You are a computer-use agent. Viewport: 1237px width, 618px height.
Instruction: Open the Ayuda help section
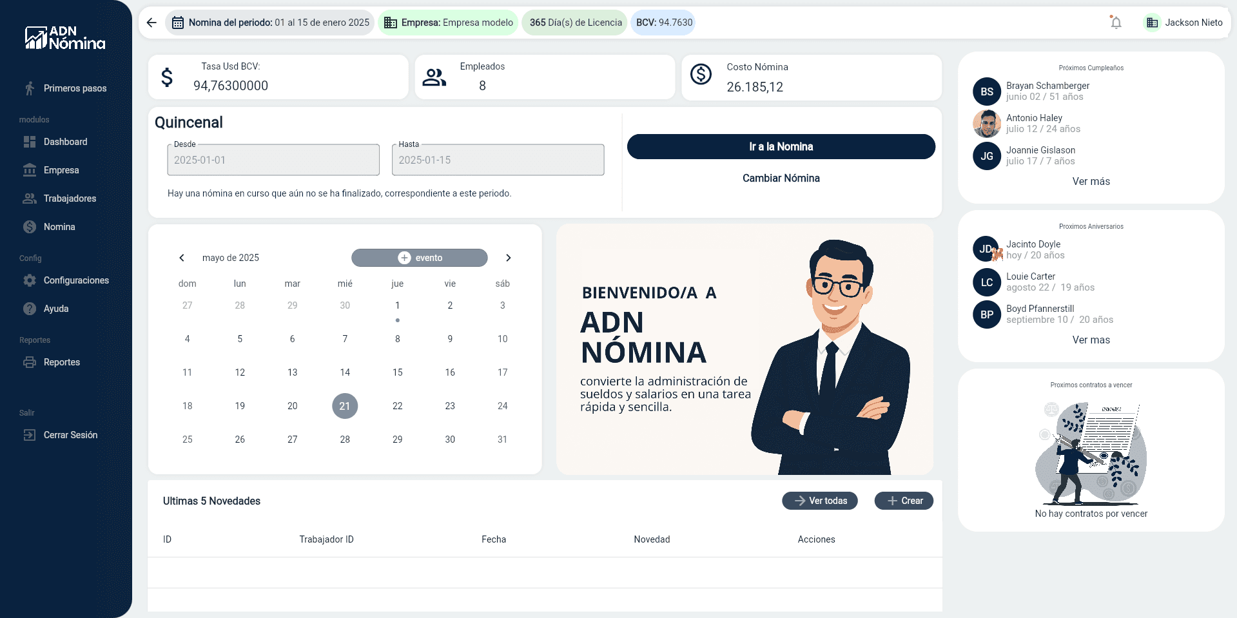[x=55, y=309]
